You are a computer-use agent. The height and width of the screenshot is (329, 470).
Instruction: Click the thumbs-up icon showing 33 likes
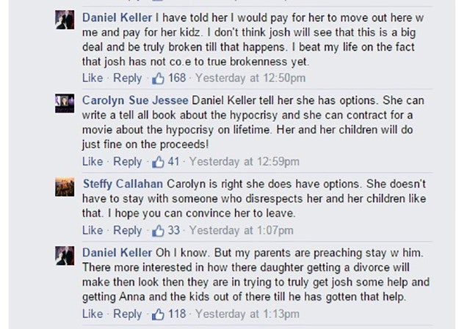pos(158,230)
